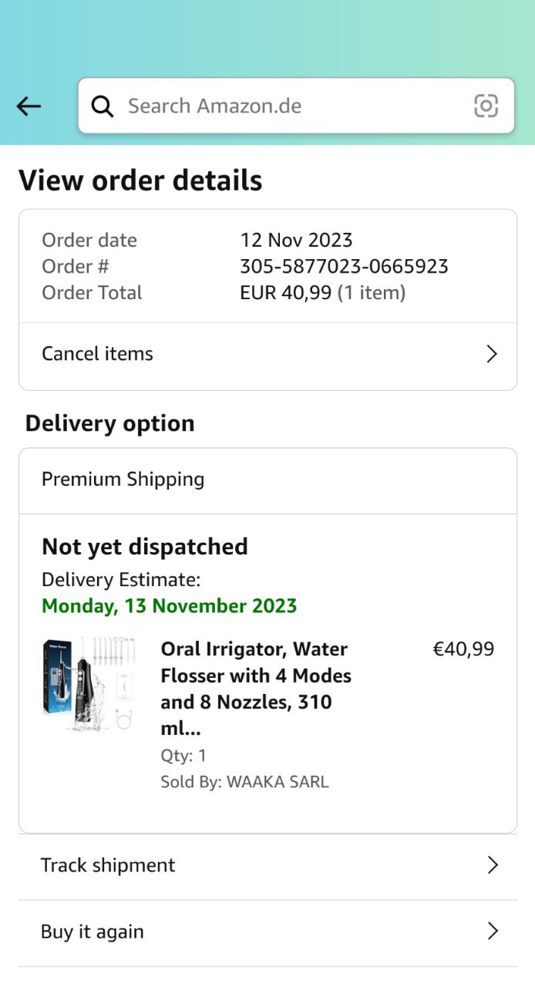The image size is (535, 987).
Task: Click the EUR 40,99 order total value
Action: (x=286, y=293)
